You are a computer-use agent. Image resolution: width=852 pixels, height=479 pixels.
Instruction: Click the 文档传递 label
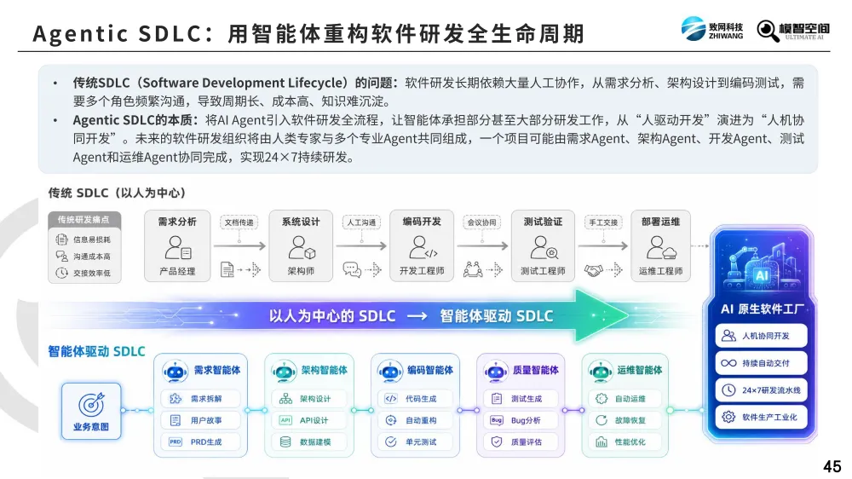coord(239,222)
